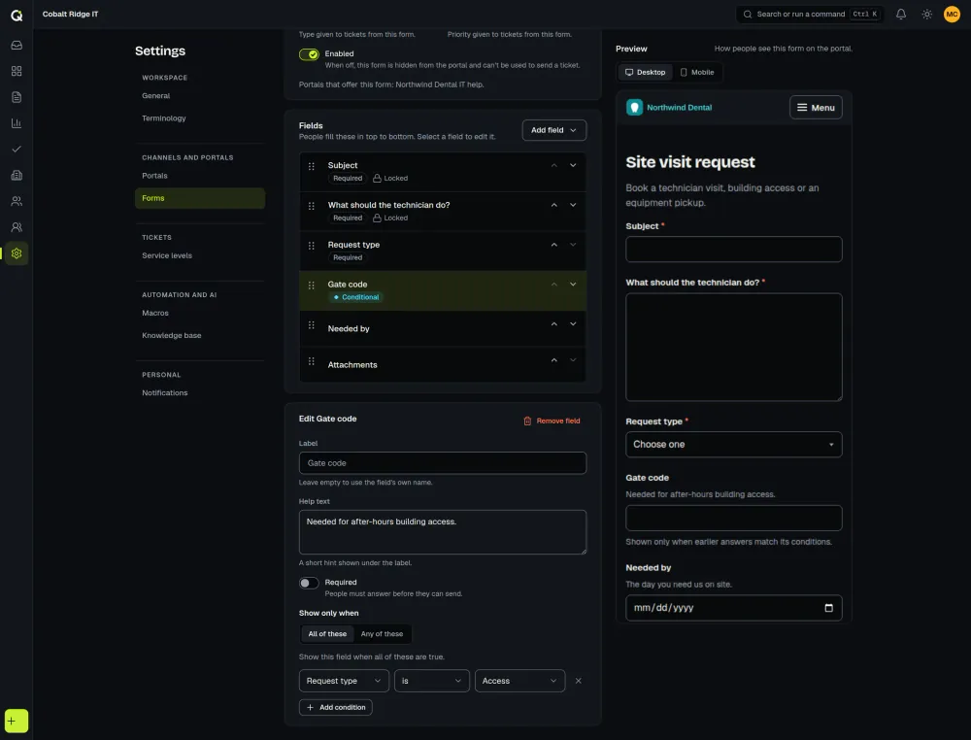Click the app logo at top left
Image resolution: width=971 pixels, height=740 pixels.
pos(17,15)
